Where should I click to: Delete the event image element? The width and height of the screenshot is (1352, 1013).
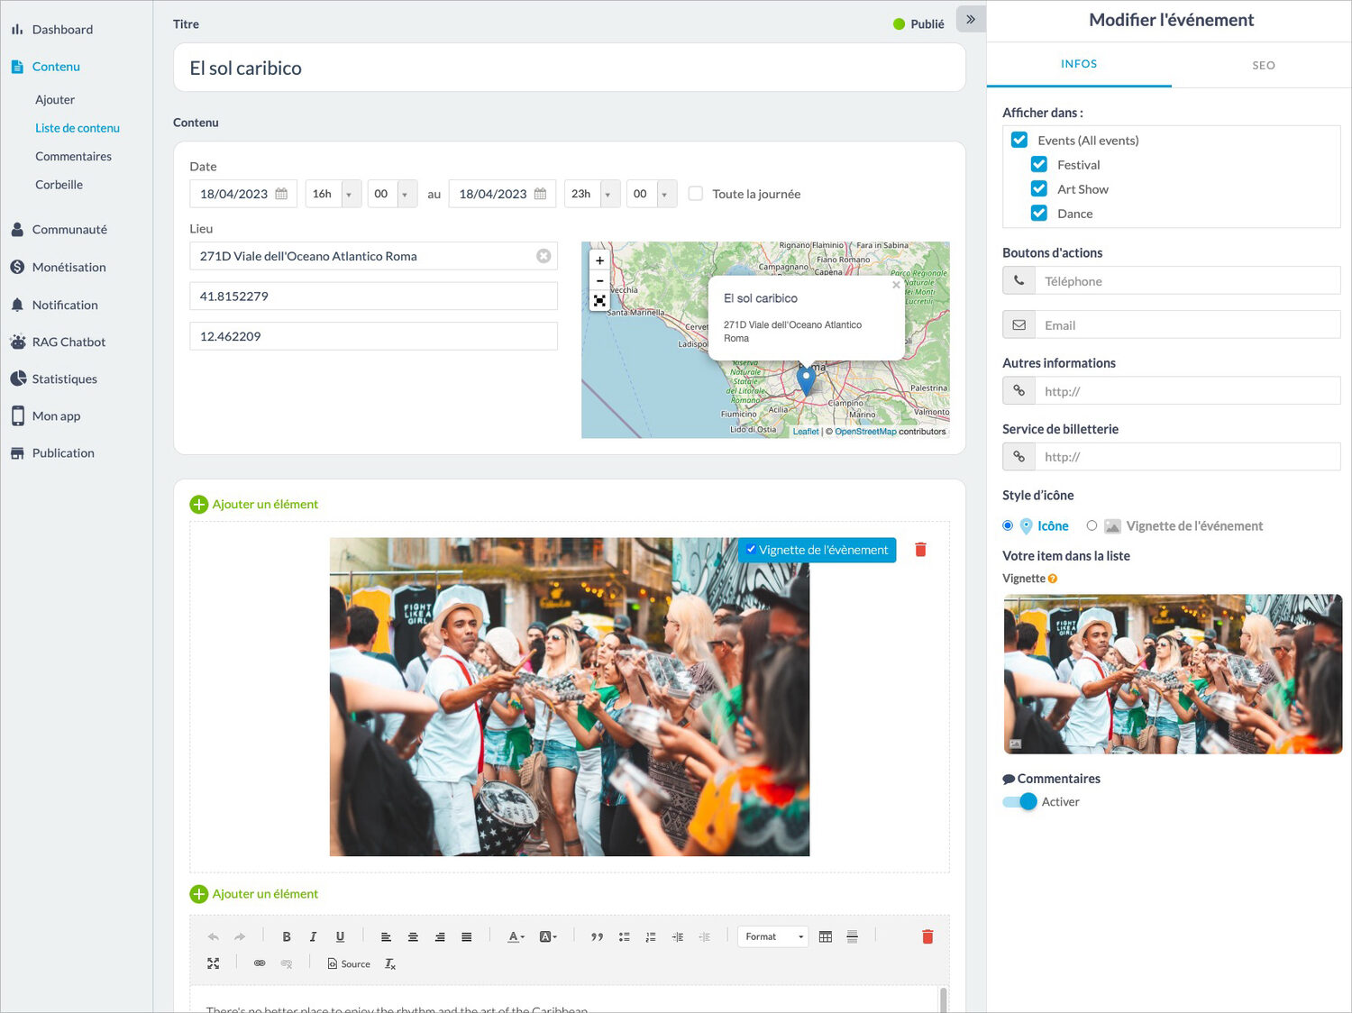pyautogui.click(x=920, y=550)
